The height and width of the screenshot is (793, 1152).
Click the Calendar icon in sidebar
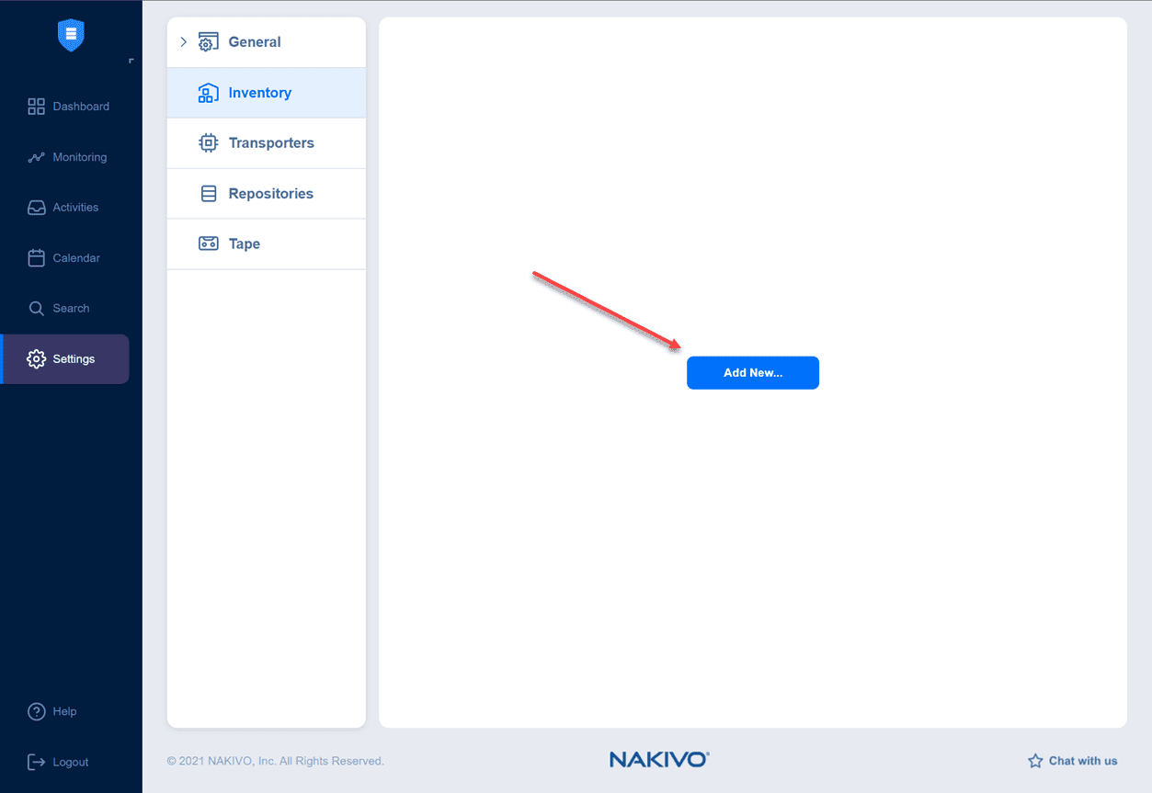click(x=36, y=258)
